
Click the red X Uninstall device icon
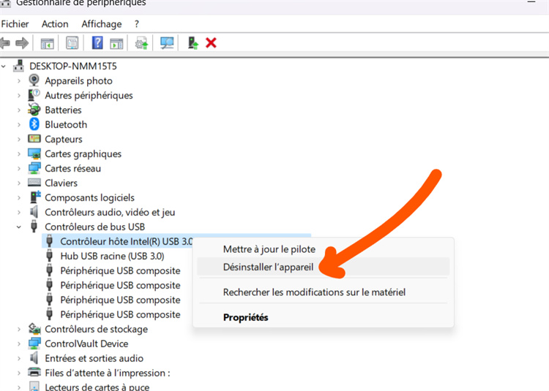[x=211, y=43]
